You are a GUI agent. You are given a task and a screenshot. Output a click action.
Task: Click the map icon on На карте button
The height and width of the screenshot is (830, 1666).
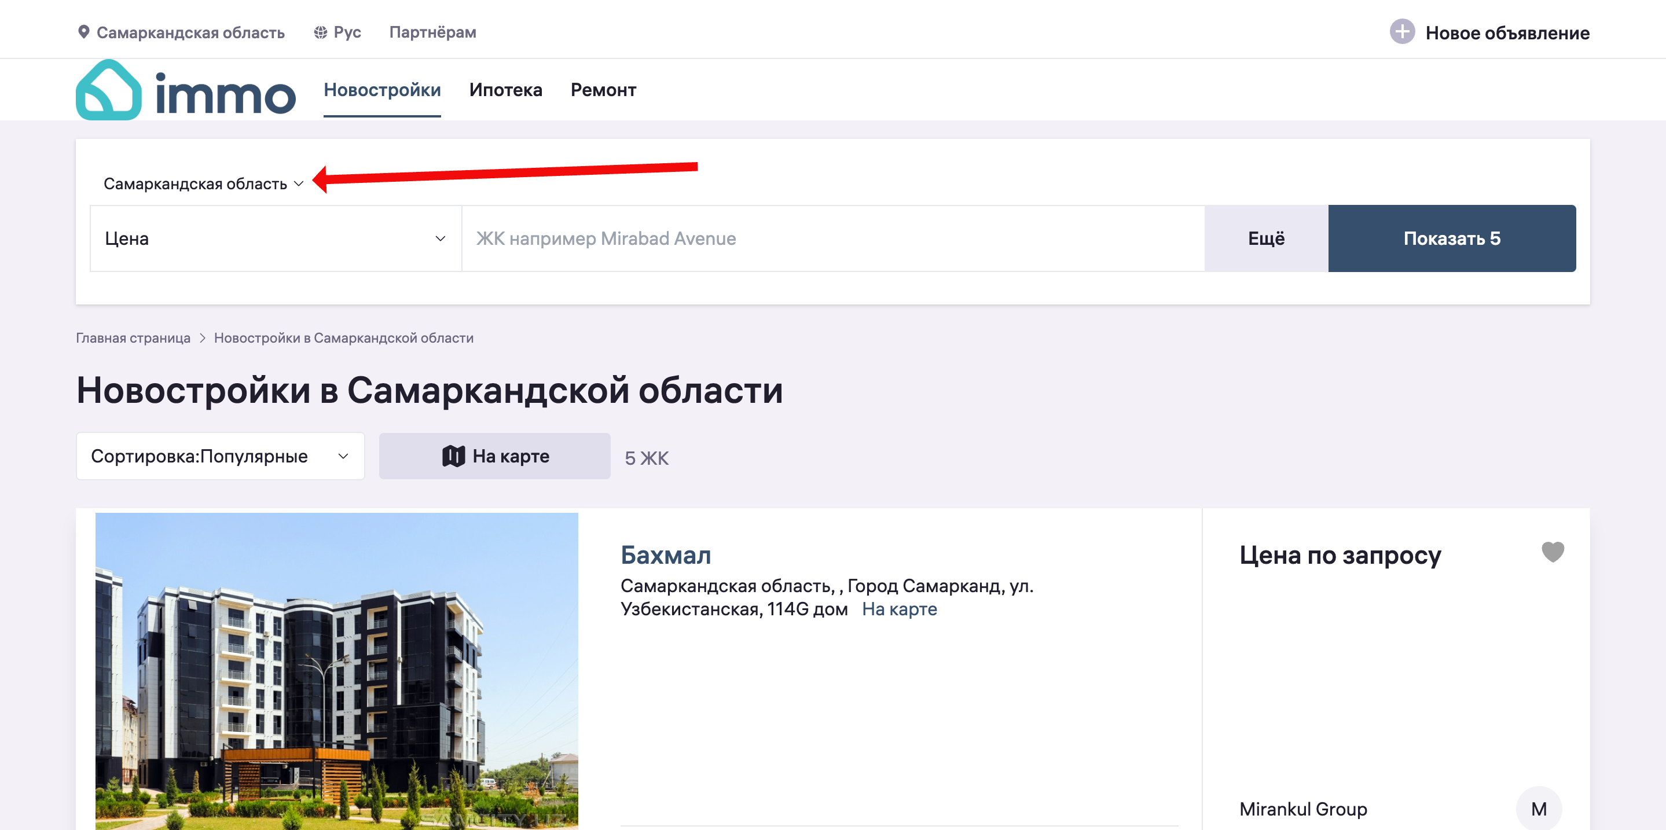coord(453,456)
